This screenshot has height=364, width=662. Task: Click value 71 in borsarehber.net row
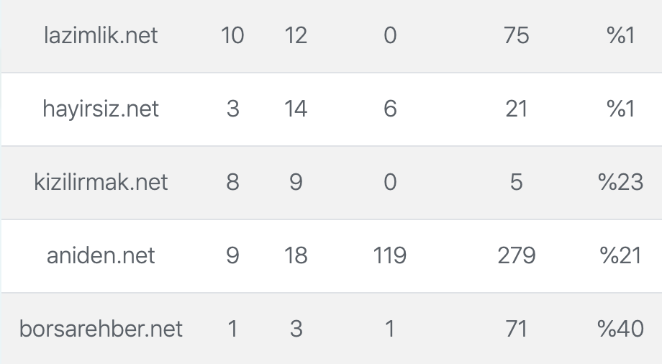click(x=517, y=329)
